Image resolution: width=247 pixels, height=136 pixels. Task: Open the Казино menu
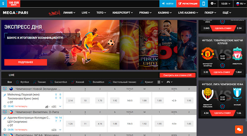pos(165,13)
